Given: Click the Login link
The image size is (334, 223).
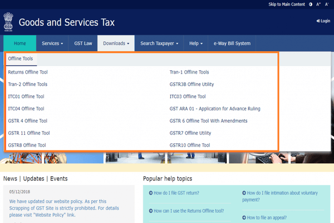Looking at the screenshot, I should tap(323, 21).
